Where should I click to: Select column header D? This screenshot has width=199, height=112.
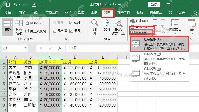coord(75,57)
